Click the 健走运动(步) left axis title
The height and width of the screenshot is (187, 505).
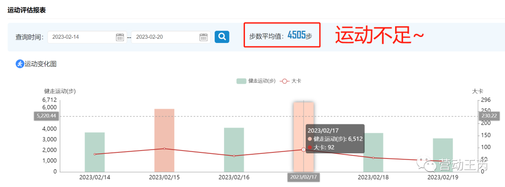pyautogui.click(x=59, y=92)
